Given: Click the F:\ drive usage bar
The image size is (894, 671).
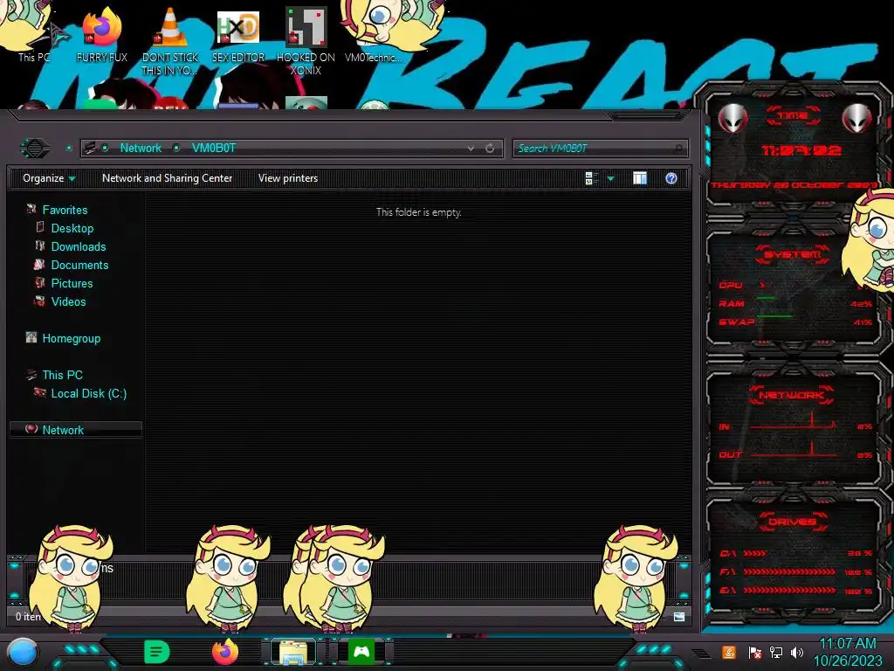Looking at the screenshot, I should point(789,571).
